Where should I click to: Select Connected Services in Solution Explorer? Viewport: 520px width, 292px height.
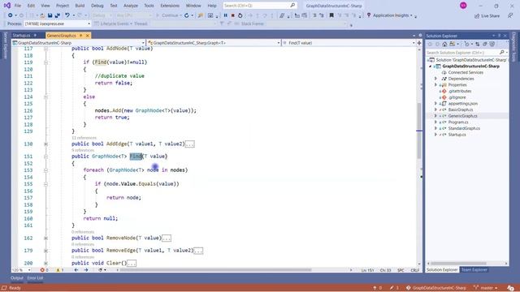tap(466, 72)
